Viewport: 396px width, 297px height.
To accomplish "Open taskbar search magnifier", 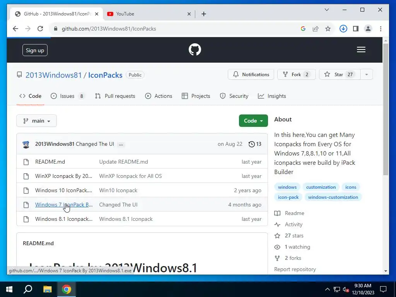I will pyautogui.click(x=28, y=289).
